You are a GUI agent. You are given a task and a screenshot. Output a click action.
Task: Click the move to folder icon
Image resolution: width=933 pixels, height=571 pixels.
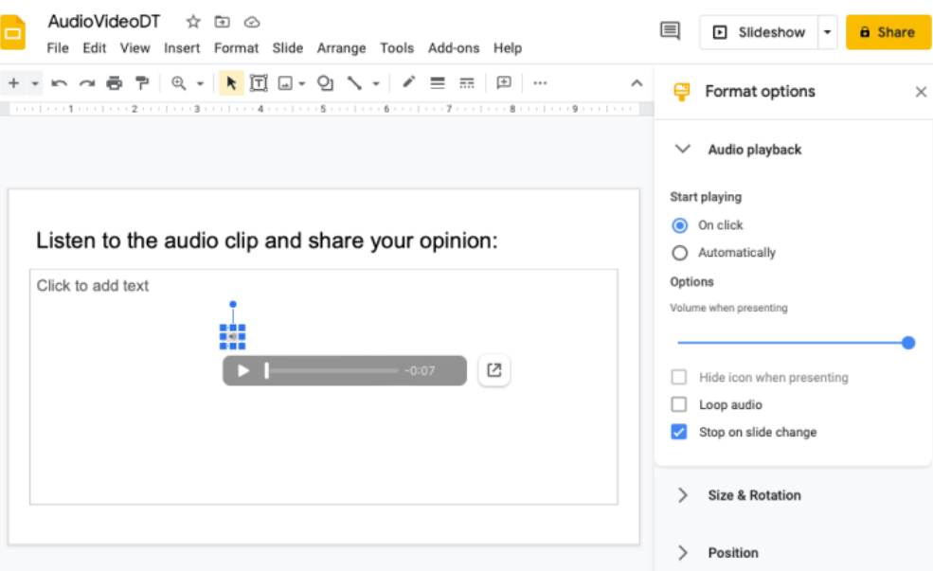pyautogui.click(x=222, y=22)
